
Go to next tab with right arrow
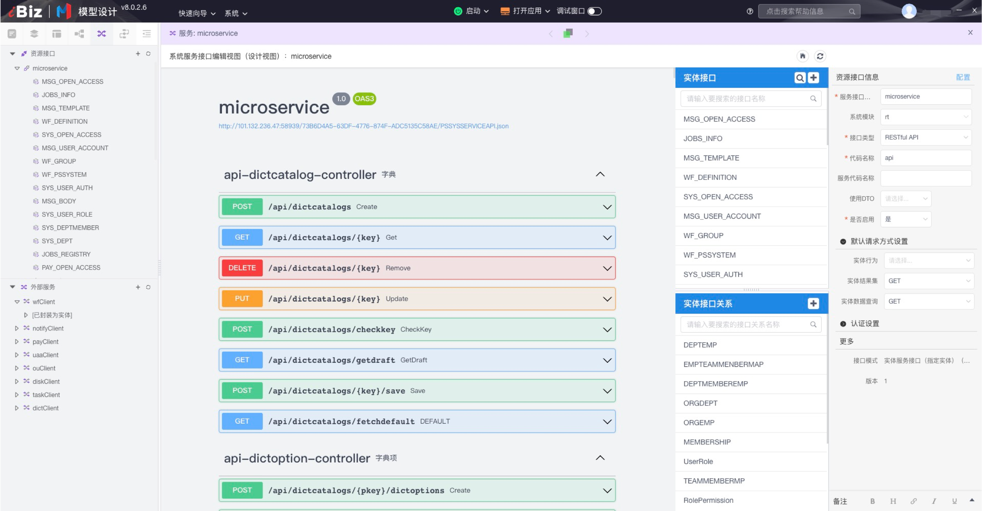[587, 34]
